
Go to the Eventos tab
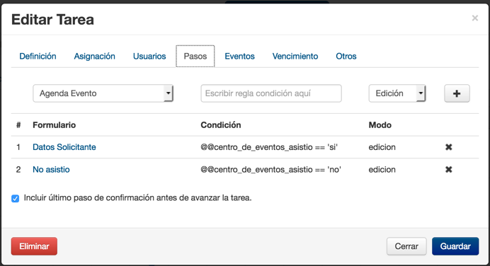point(239,56)
